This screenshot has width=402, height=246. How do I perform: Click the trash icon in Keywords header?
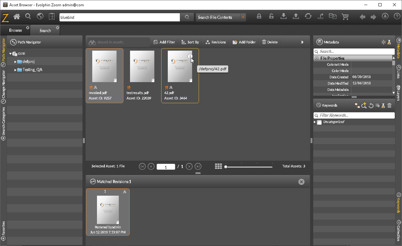point(389,106)
